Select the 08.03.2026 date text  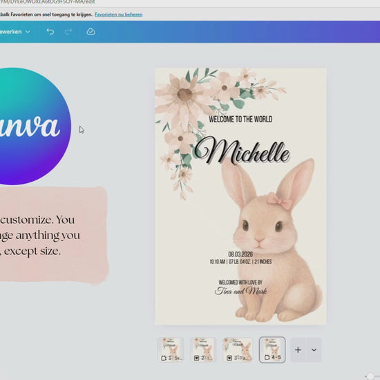click(240, 254)
